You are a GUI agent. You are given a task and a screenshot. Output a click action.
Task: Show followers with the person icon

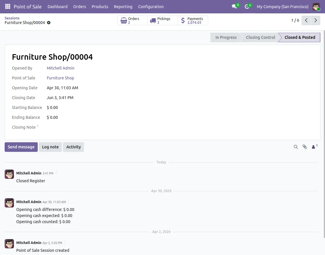pyautogui.click(x=313, y=147)
